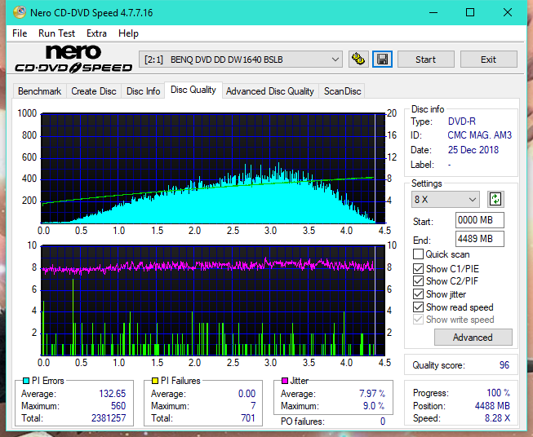Viewport: 533px width, 437px height.
Task: Click the PO failures value 0
Action: click(383, 422)
